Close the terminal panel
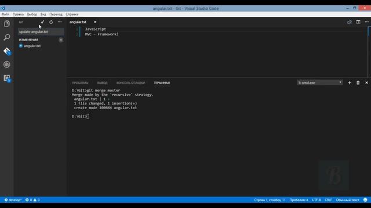 (366, 83)
